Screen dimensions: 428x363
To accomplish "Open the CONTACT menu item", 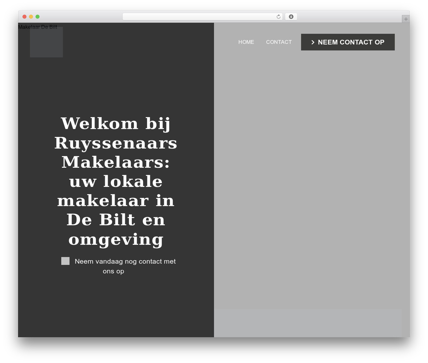I will (279, 42).
